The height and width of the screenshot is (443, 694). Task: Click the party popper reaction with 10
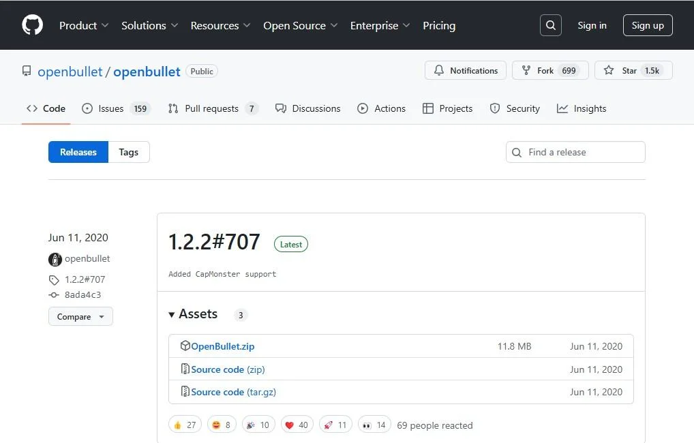258,425
